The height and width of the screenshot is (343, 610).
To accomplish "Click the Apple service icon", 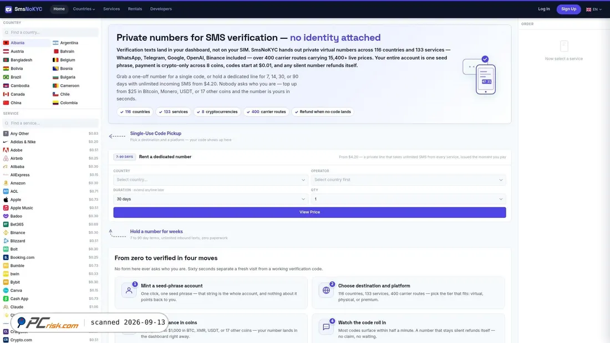I will [6, 199].
